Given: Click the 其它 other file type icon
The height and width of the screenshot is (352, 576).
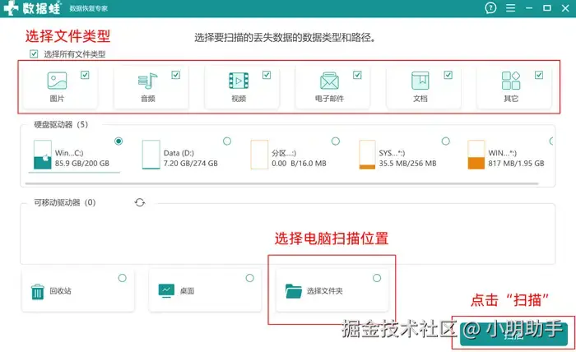Looking at the screenshot, I should [x=511, y=81].
